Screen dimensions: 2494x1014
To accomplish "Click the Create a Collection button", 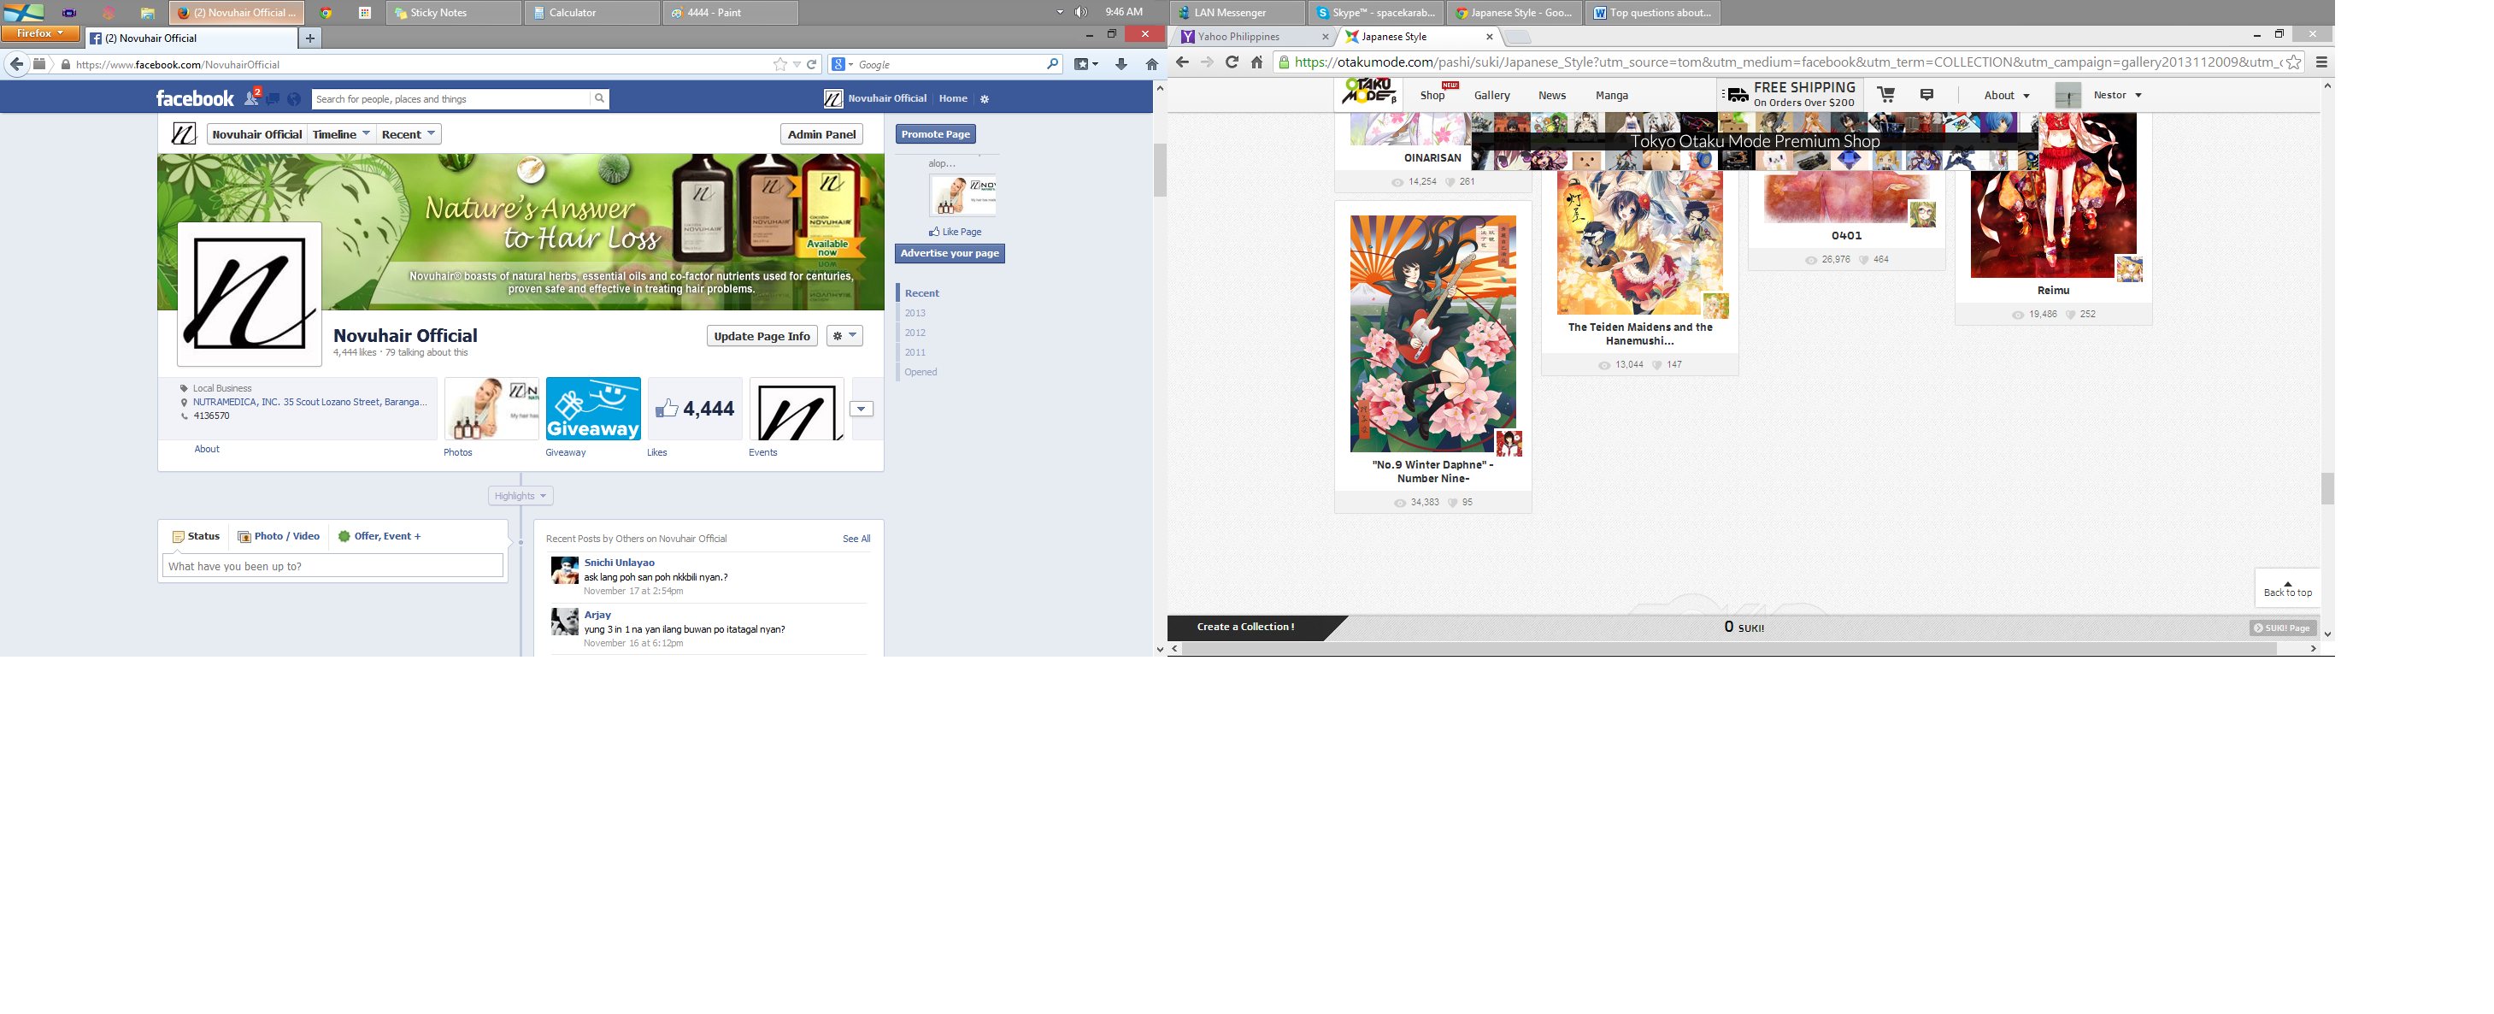I will tap(1246, 627).
